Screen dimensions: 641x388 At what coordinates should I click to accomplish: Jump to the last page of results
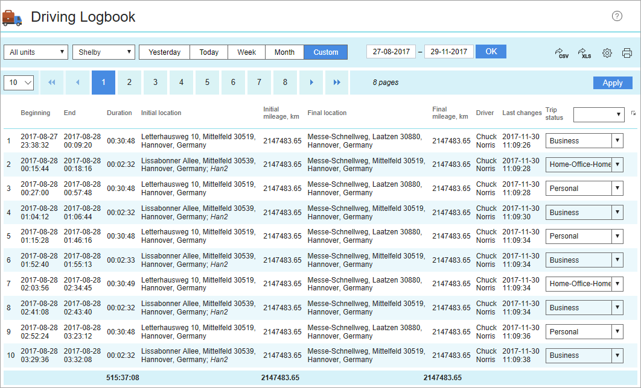tap(337, 83)
